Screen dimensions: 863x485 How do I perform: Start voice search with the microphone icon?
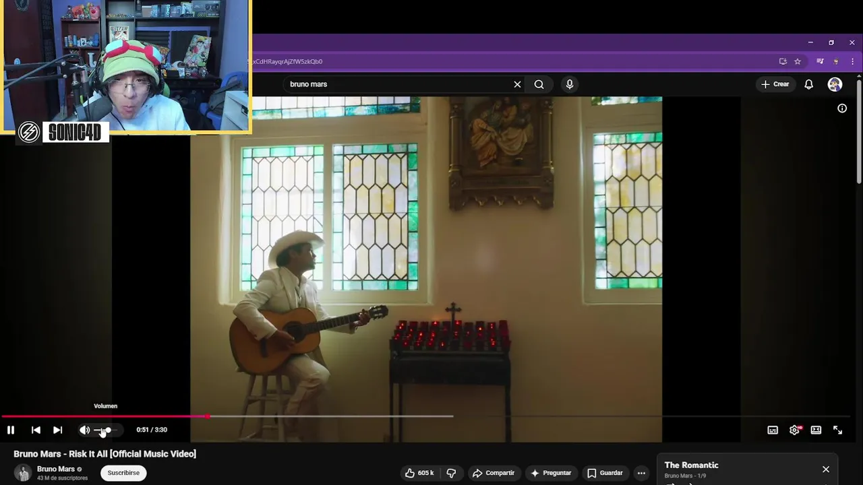(570, 84)
